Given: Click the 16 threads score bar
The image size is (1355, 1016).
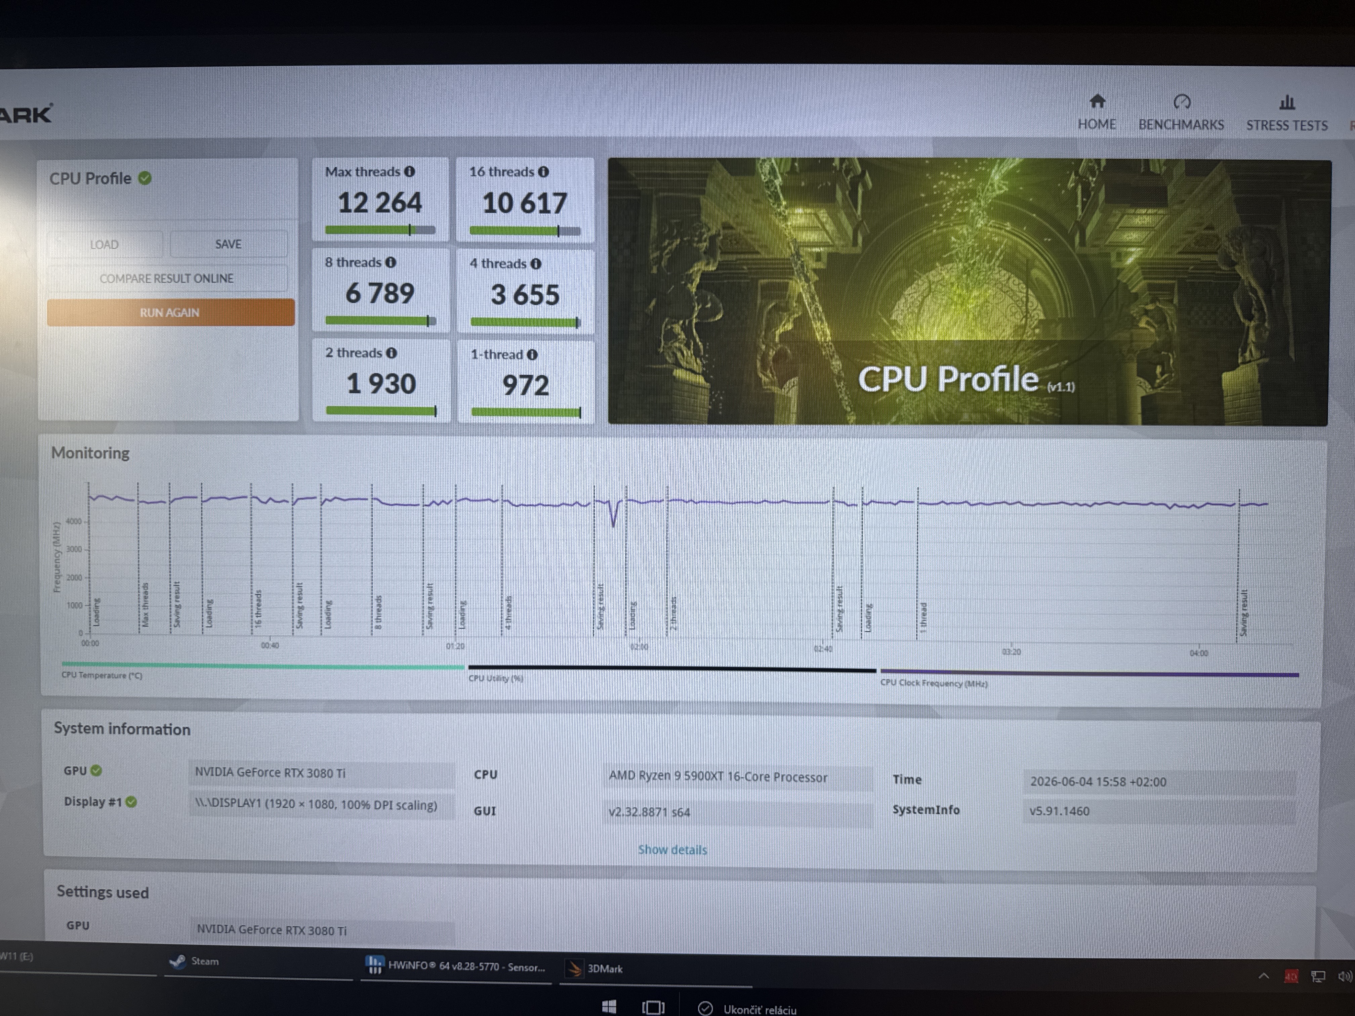Looking at the screenshot, I should pyautogui.click(x=525, y=231).
